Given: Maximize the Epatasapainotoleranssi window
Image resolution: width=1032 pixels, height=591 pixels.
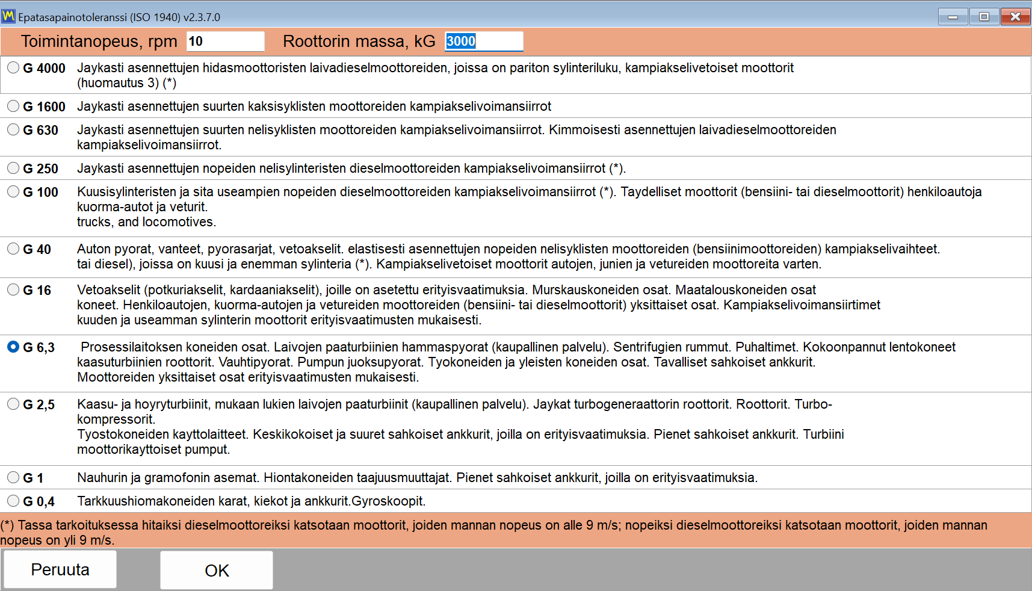Looking at the screenshot, I should [x=984, y=17].
